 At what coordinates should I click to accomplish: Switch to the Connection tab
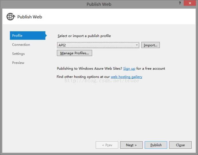pyautogui.click(x=21, y=45)
